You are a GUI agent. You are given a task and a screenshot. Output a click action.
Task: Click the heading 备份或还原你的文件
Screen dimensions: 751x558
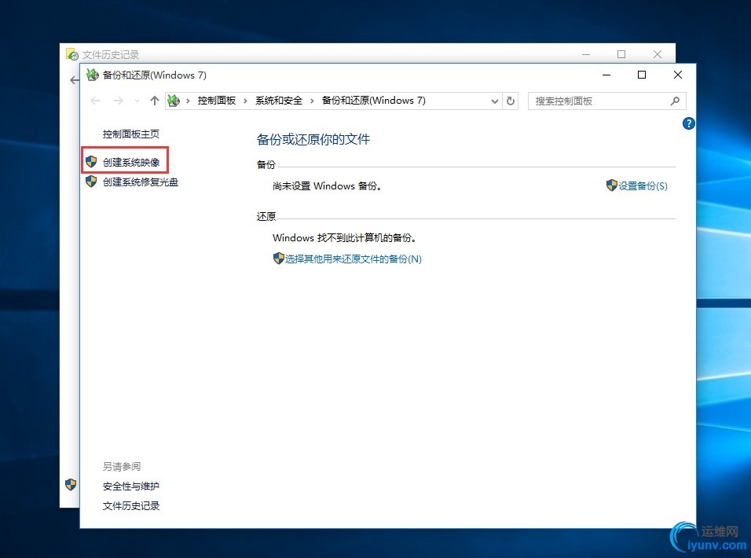313,139
